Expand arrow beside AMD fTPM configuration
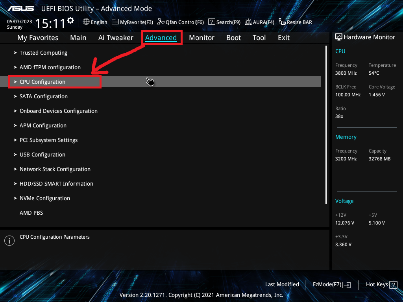 coord(15,67)
